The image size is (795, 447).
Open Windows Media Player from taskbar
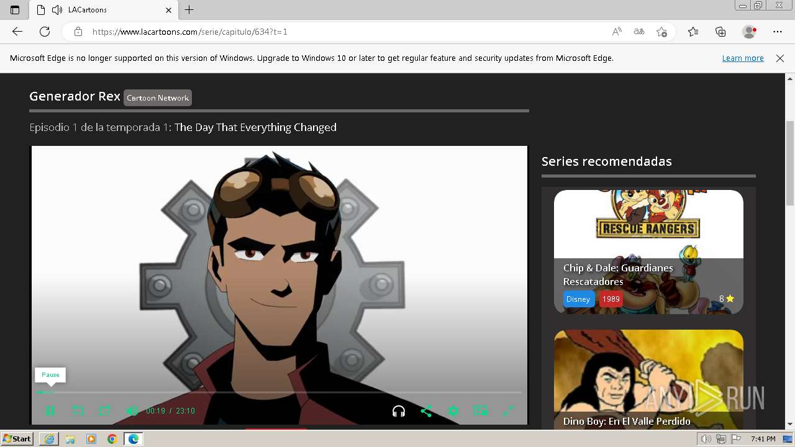(91, 439)
